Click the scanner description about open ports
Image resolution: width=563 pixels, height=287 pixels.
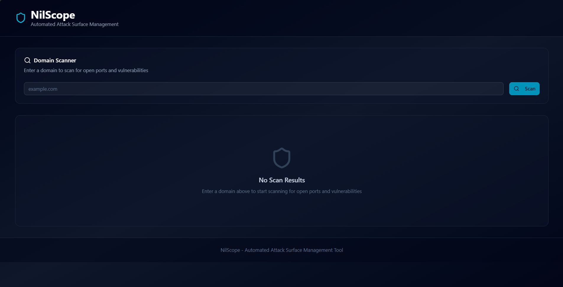click(x=86, y=70)
